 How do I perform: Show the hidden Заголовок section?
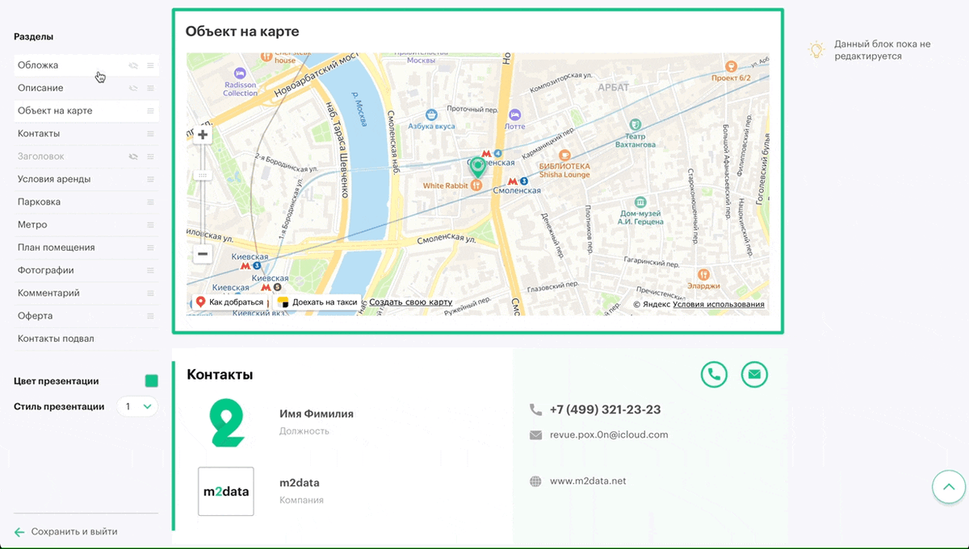click(132, 156)
